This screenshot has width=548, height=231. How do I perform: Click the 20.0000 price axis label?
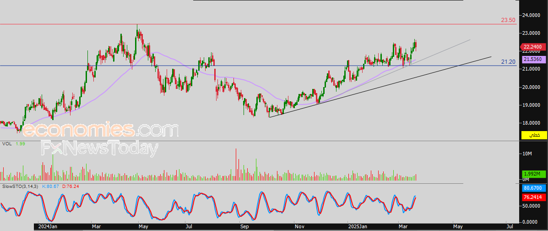pyautogui.click(x=532, y=87)
